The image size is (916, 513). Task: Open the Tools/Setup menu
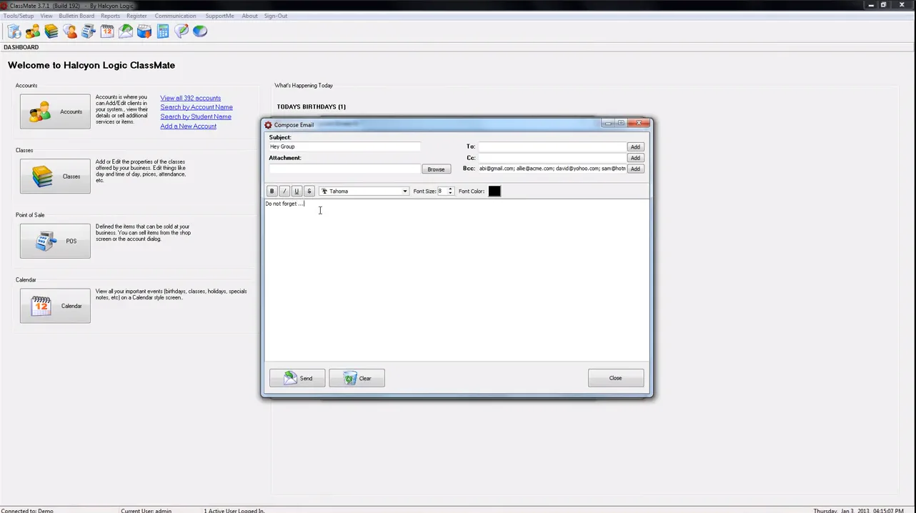[x=18, y=16]
